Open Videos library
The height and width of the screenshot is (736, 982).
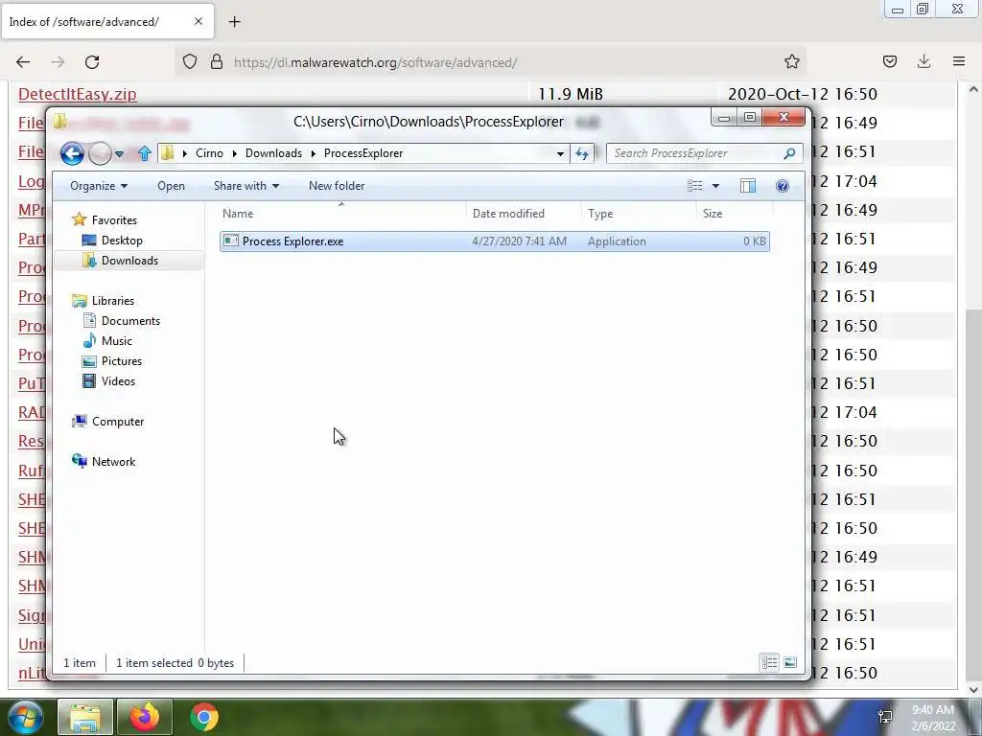(x=118, y=381)
